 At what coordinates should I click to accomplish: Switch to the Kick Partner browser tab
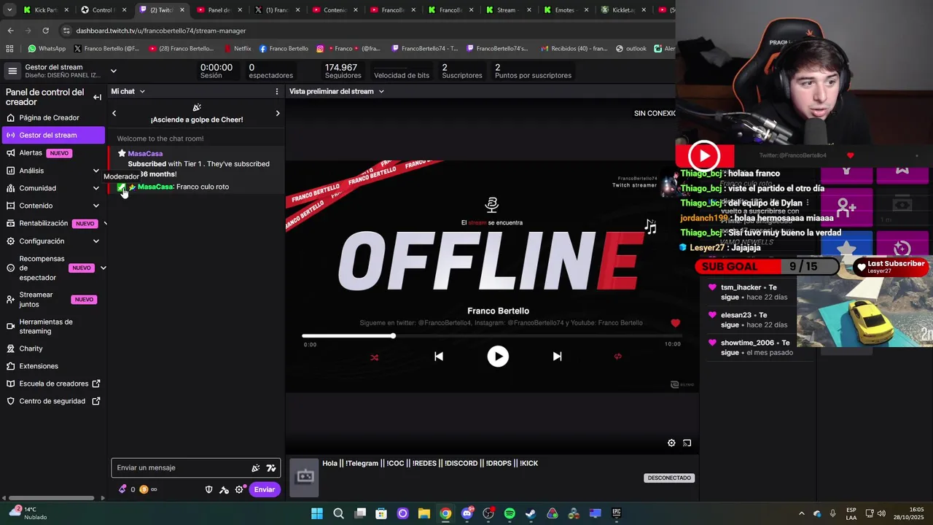[45, 10]
